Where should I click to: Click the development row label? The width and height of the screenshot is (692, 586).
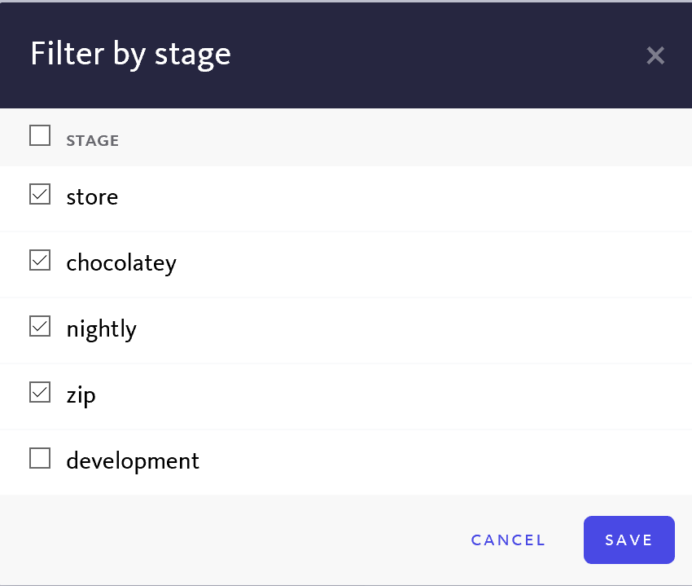pos(132,460)
